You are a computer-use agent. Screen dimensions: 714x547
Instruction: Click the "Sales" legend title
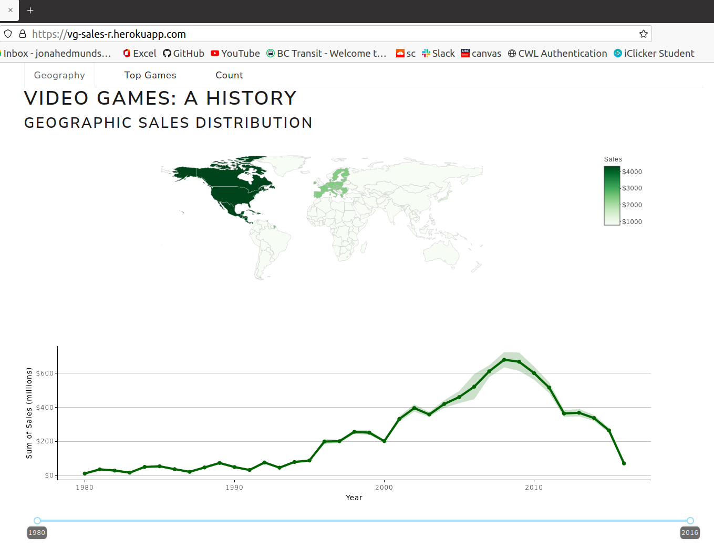[613, 159]
